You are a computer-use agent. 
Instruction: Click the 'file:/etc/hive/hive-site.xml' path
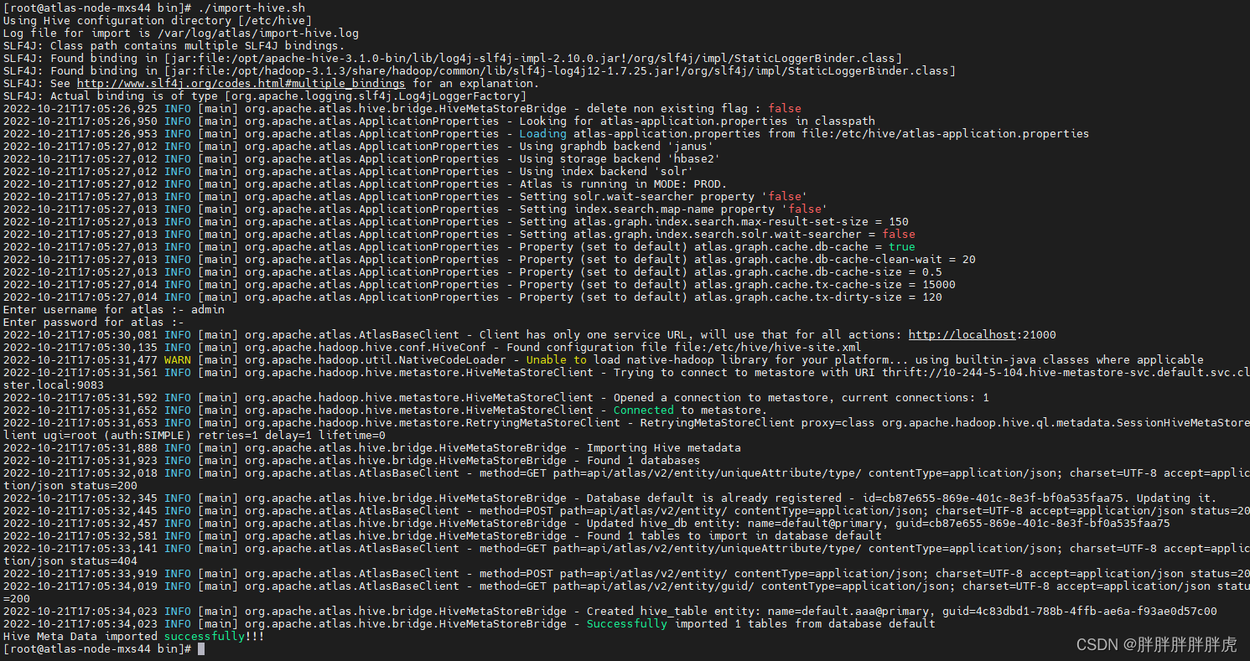coord(767,348)
